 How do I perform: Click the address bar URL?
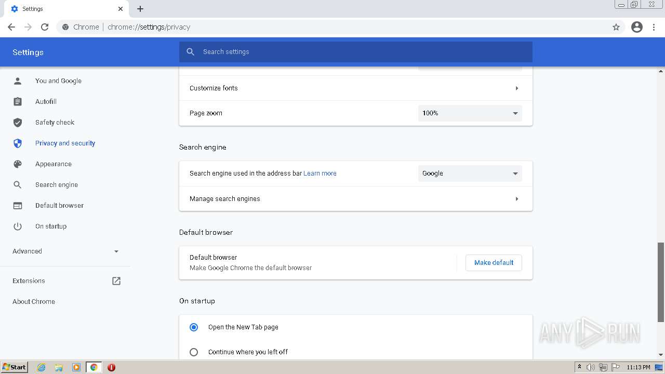[149, 27]
